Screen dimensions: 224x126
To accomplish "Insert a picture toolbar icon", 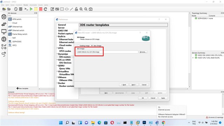I will [x=57, y=9].
